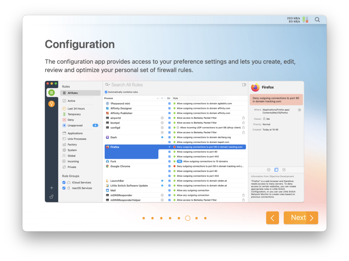Screen dimensions: 349x261
Task: Click the orange lightbulb suggestions icon
Action: pyautogui.click(x=51, y=104)
